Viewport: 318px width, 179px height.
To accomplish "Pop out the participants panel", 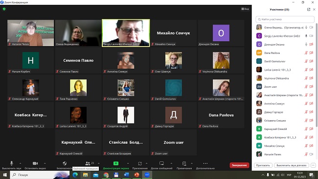I will point(309,9).
